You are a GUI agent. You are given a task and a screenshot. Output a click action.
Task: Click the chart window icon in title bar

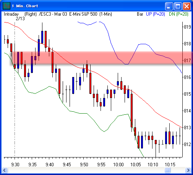pyautogui.click(x=6, y=6)
